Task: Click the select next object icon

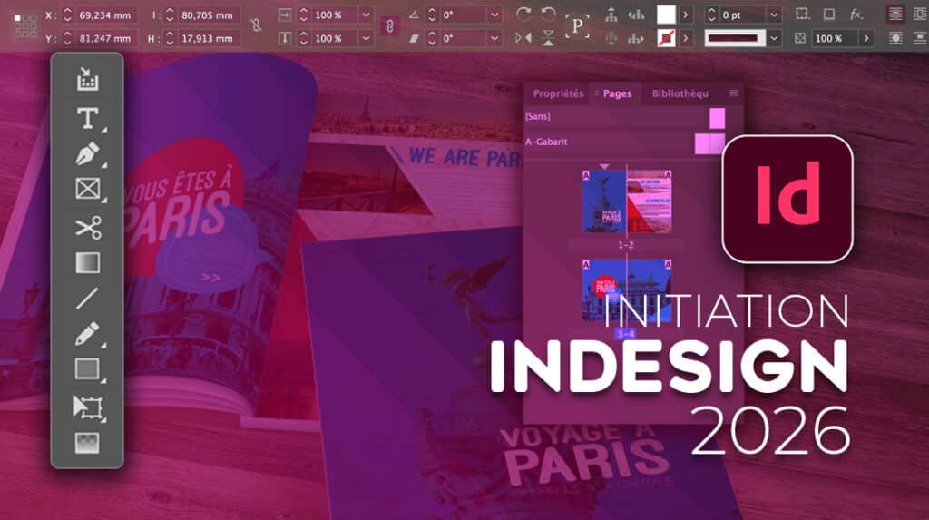Action: 636,38
